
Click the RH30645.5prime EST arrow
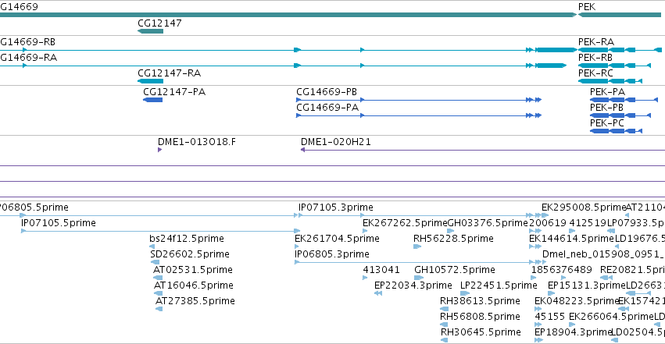click(444, 340)
